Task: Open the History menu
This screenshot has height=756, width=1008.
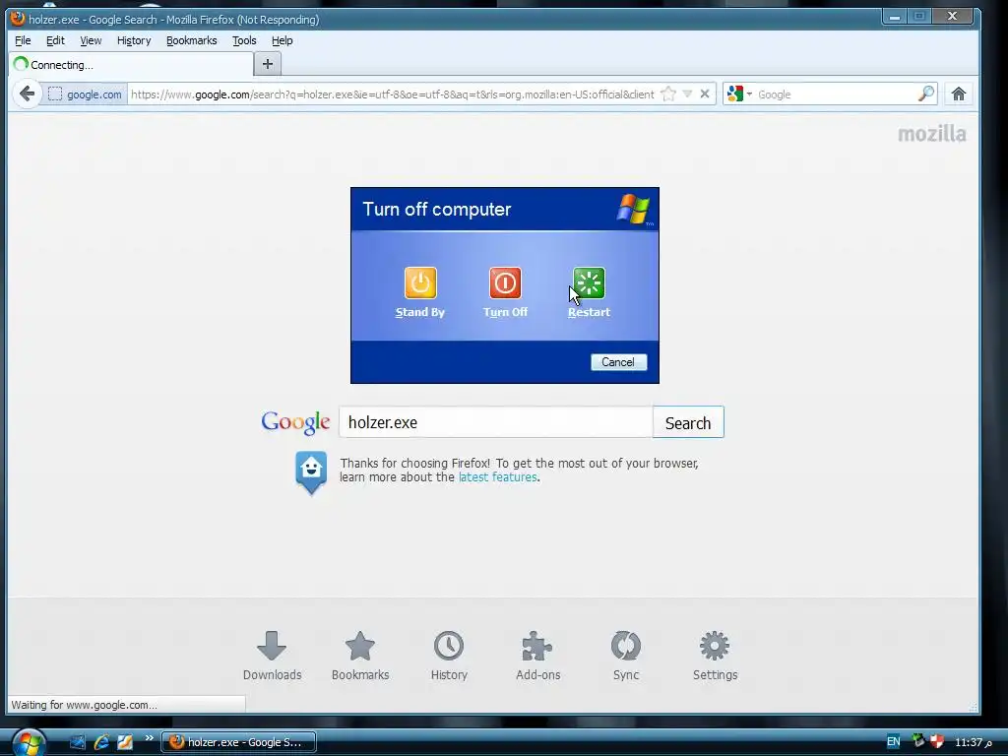Action: click(x=134, y=40)
